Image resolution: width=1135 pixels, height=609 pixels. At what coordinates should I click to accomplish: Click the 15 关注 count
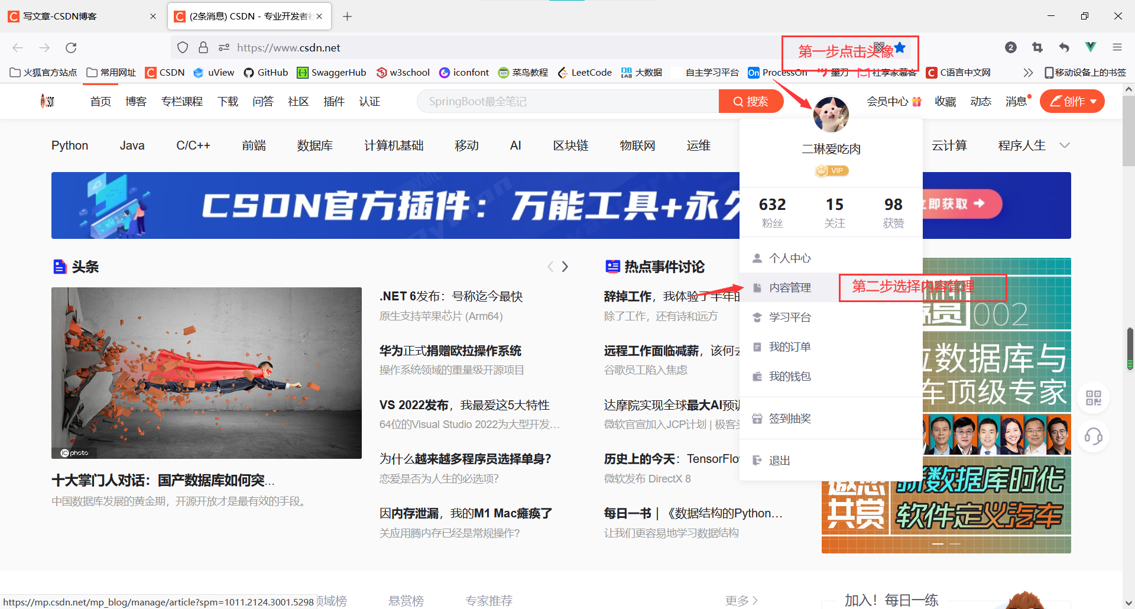(834, 212)
